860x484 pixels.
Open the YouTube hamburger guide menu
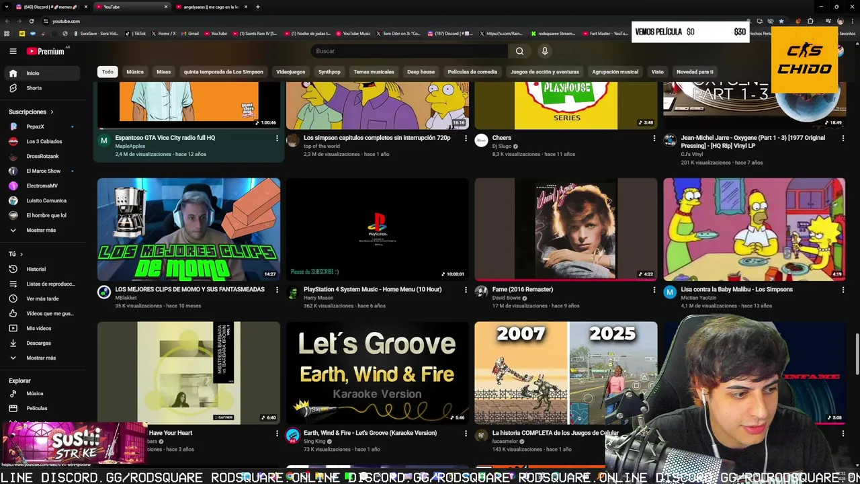[x=13, y=51]
